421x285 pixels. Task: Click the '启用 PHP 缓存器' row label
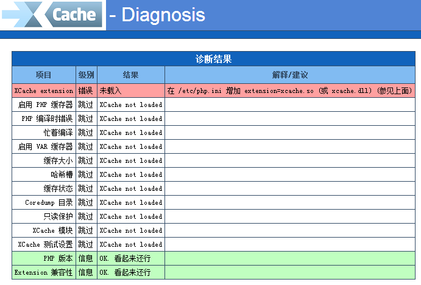[45, 105]
